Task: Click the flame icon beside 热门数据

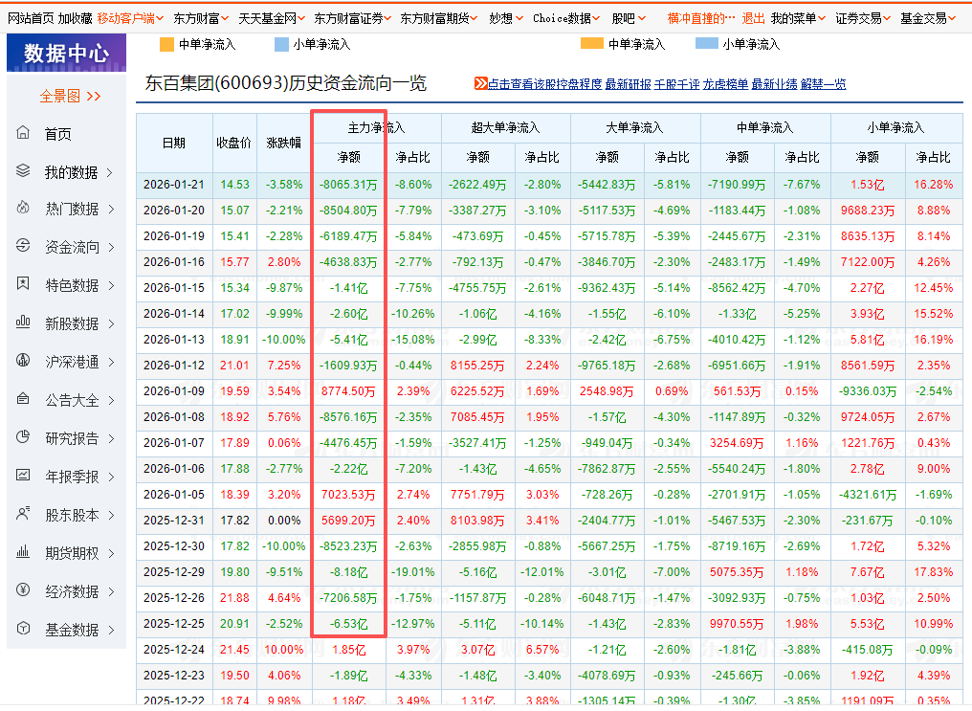Action: (x=23, y=209)
